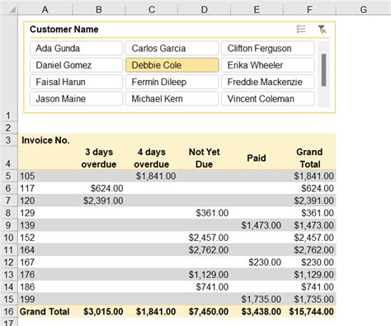This screenshot has width=391, height=326.
Task: Click the Invoice No. header cell
Action: [x=45, y=140]
